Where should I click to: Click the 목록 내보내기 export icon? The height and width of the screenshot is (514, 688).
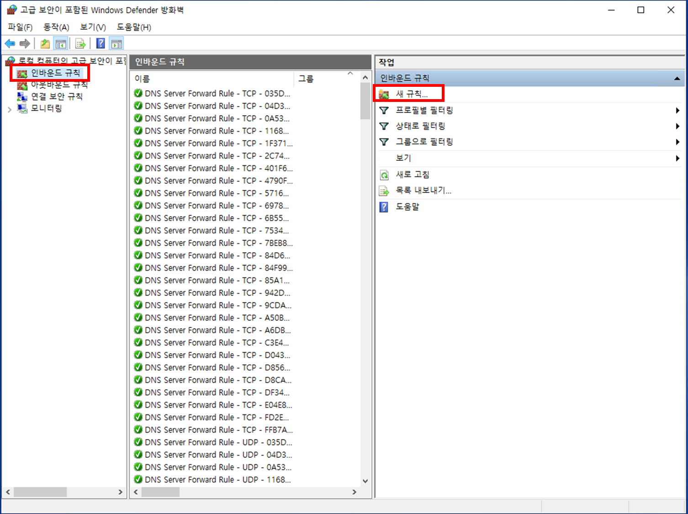click(x=384, y=191)
